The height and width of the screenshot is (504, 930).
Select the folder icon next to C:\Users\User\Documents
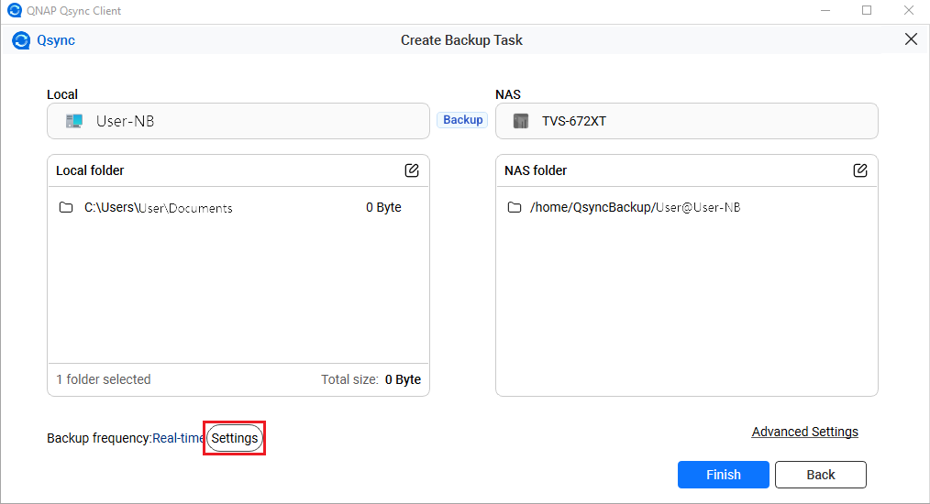pos(66,208)
